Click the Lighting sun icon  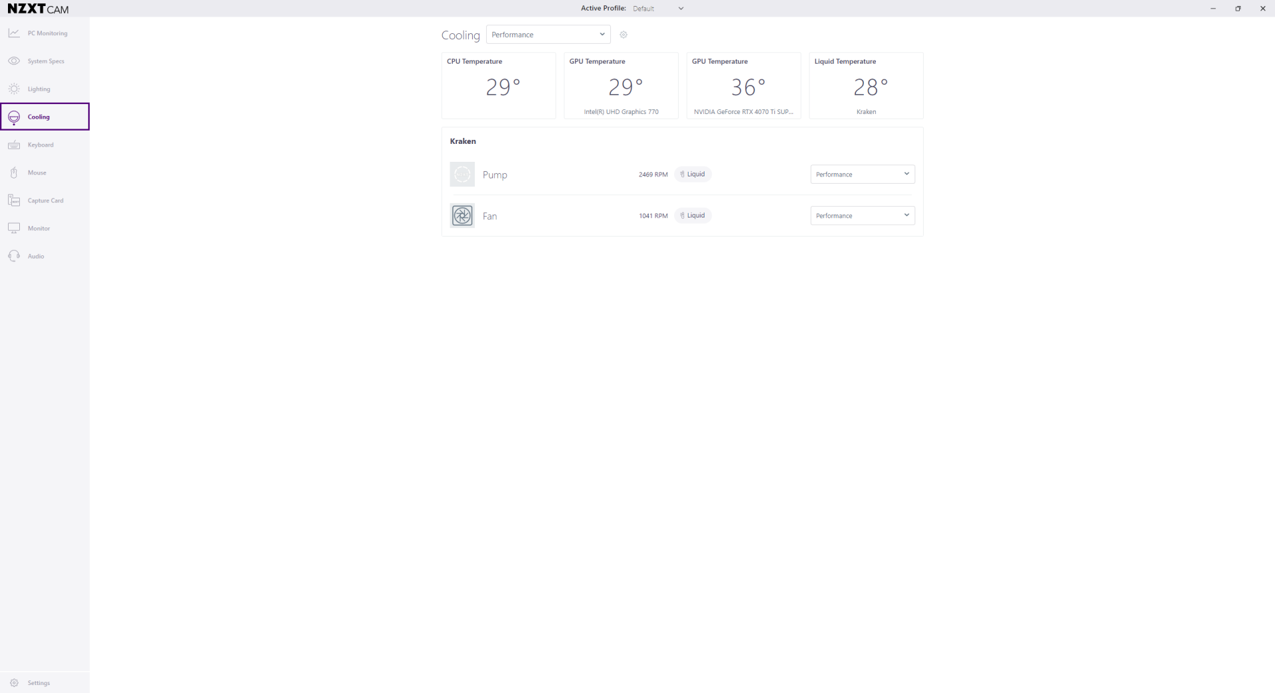click(x=14, y=89)
